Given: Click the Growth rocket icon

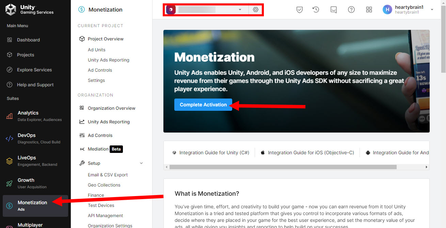Looking at the screenshot, I should pos(10,183).
